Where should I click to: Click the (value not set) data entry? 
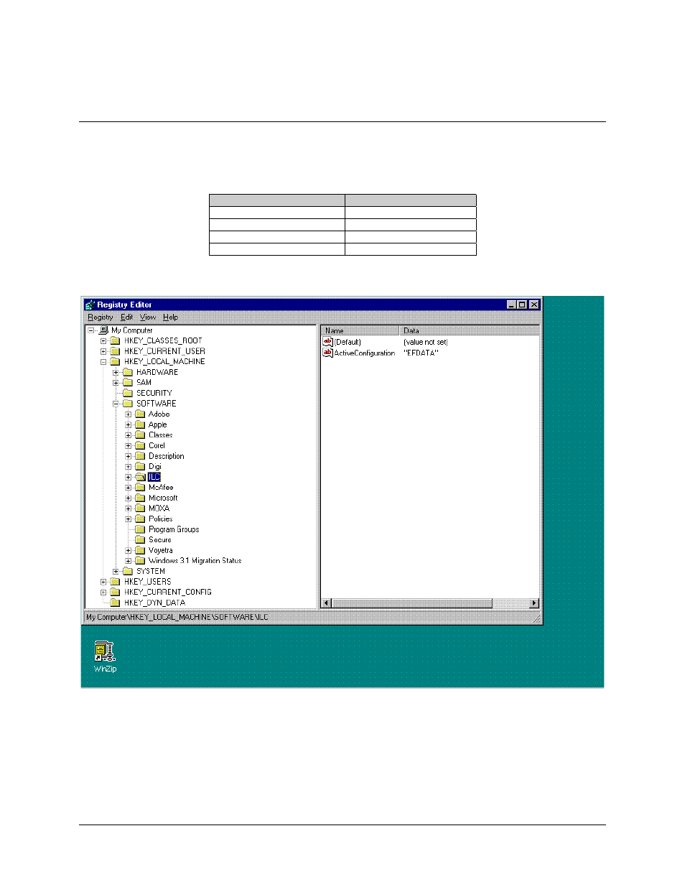425,343
